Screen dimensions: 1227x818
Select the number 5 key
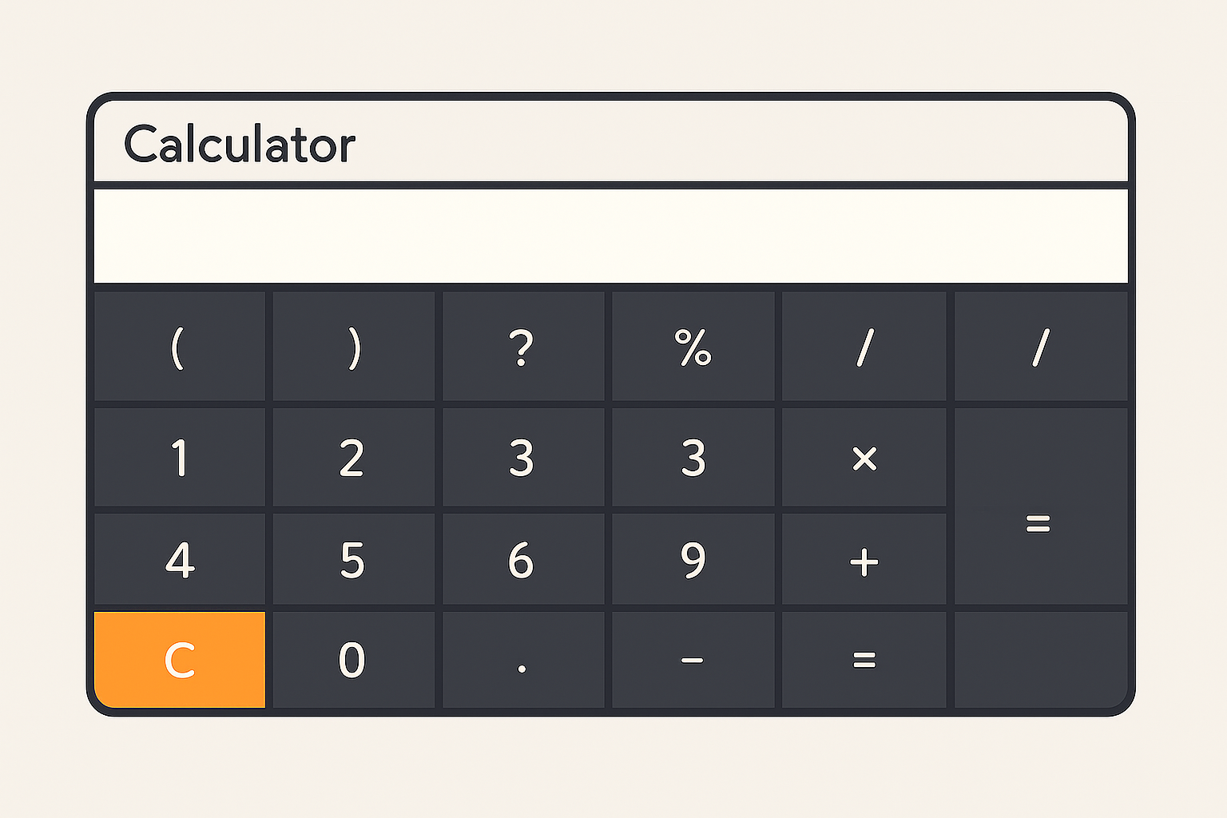pos(354,559)
